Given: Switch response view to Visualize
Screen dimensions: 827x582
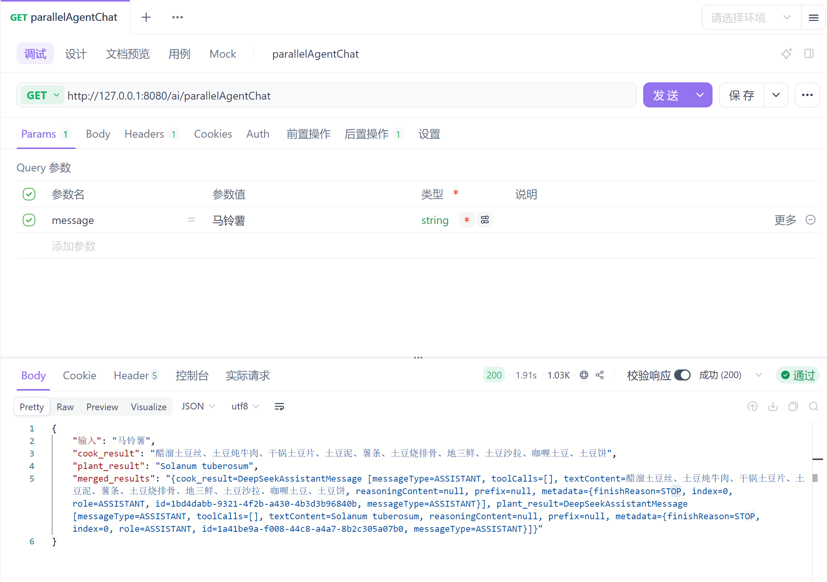Looking at the screenshot, I should (149, 407).
